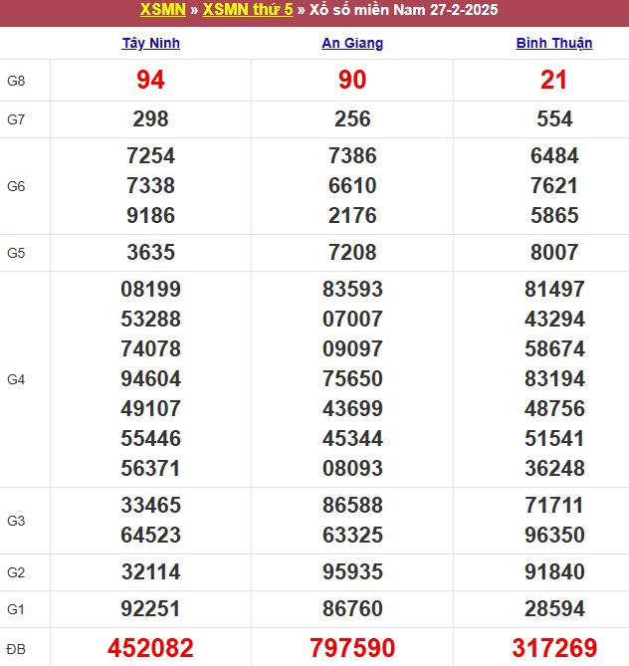
Task: Click Tây Ninh G4 number 94604
Action: point(150,378)
